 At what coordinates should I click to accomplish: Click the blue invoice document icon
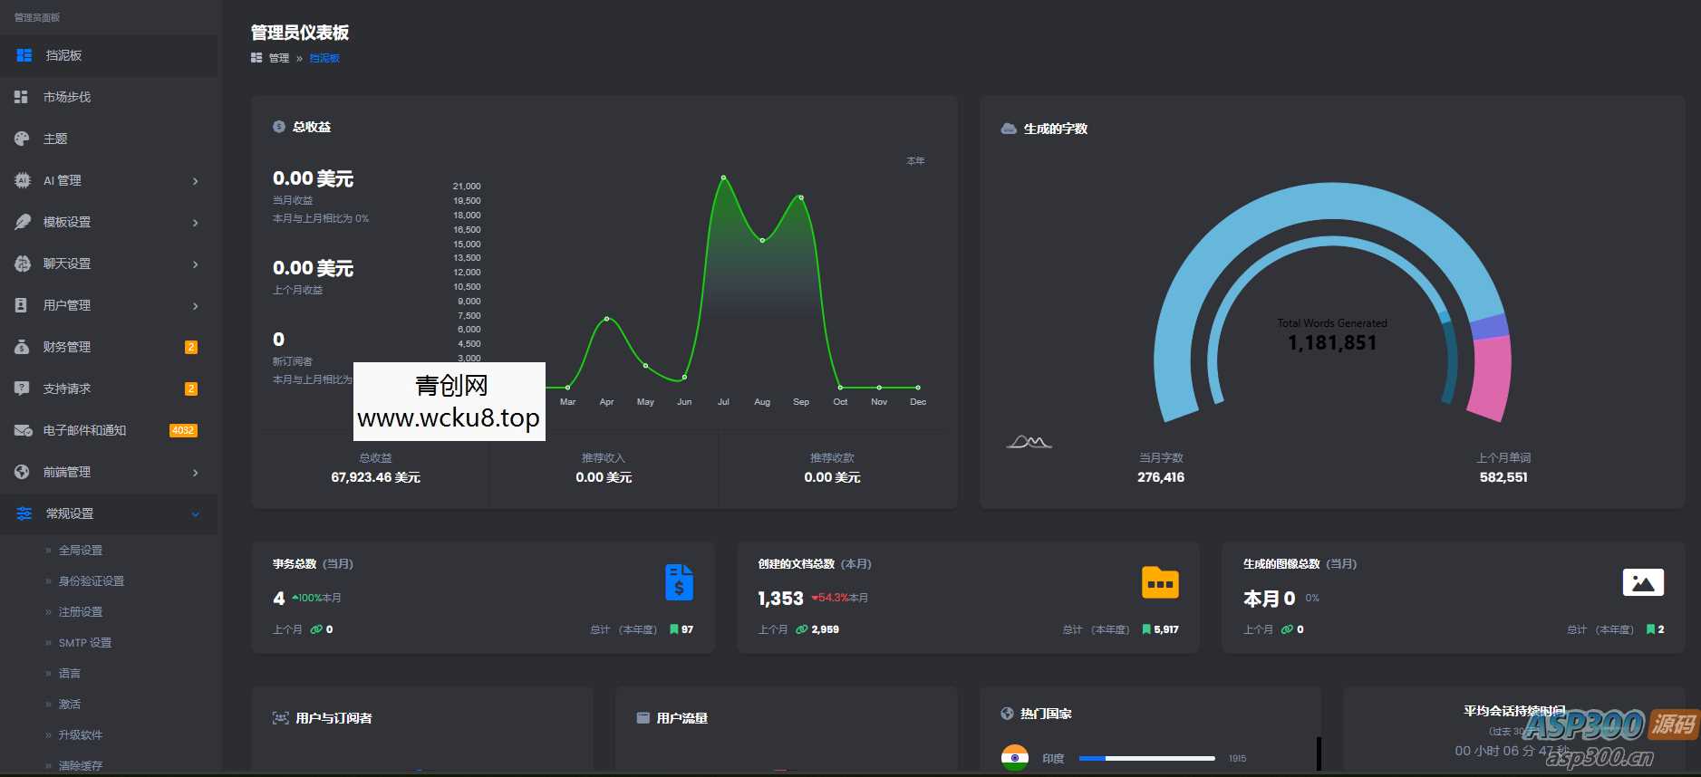(x=679, y=582)
